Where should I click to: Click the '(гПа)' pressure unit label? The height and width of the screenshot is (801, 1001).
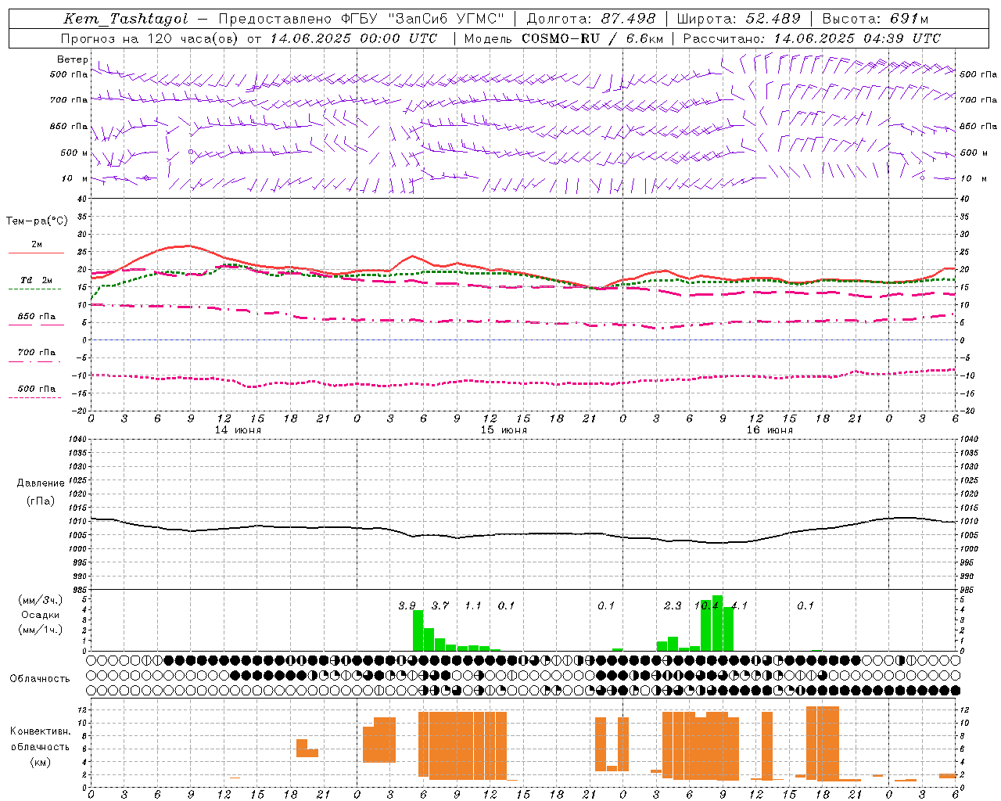coord(41,501)
